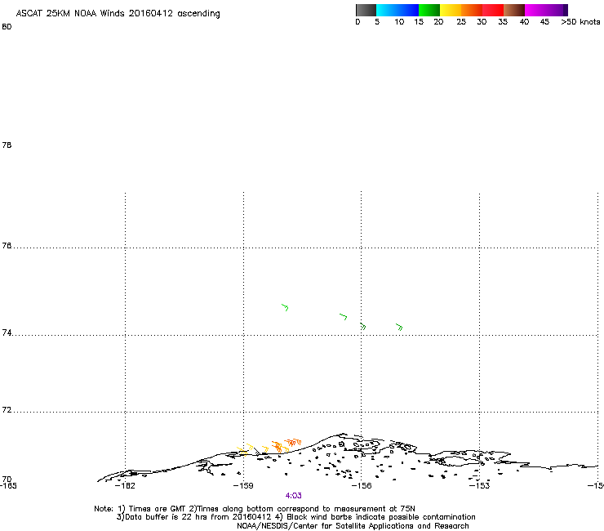Click the '10' knots legend label
604x531 pixels.
pos(399,22)
